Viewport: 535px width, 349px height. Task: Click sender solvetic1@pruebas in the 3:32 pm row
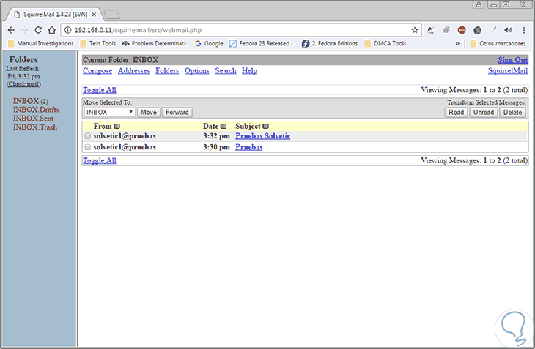tap(125, 136)
